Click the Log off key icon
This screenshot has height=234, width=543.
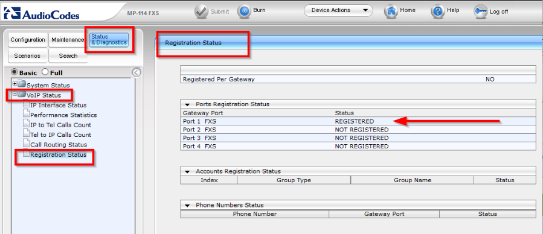point(481,11)
